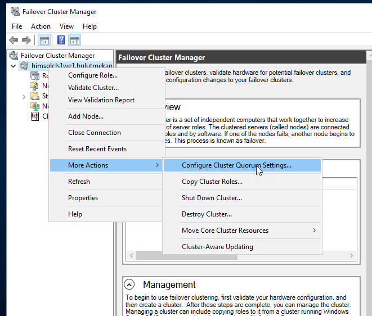Select Close Connection menu entry

tap(106, 133)
